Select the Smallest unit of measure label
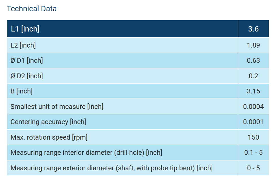This screenshot has width=278, height=188. [57, 107]
